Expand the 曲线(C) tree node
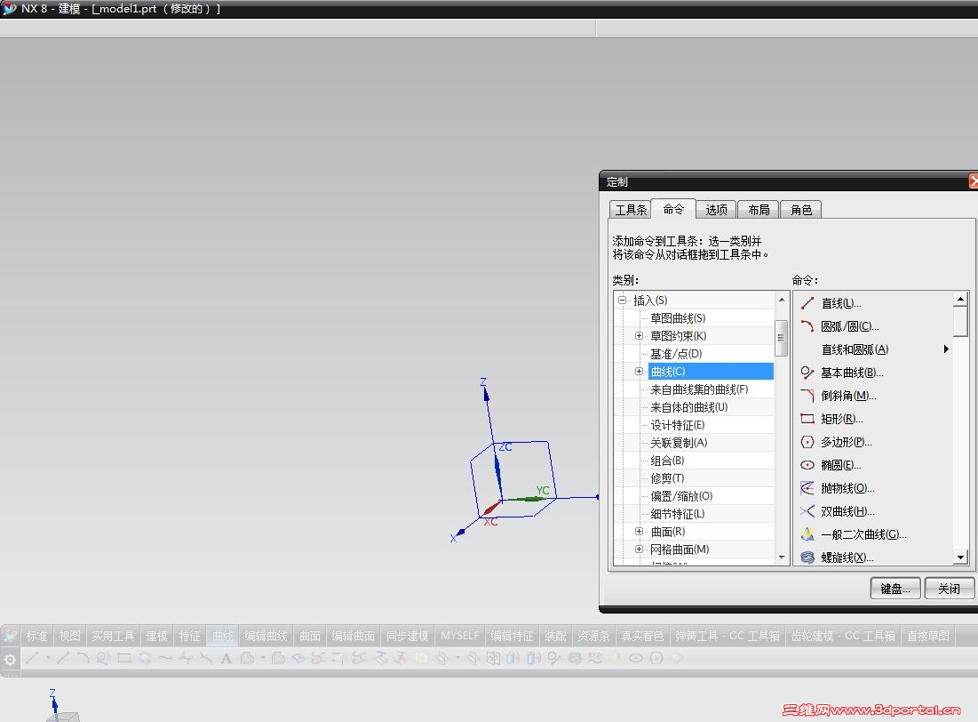Viewport: 978px width, 722px height. tap(639, 372)
